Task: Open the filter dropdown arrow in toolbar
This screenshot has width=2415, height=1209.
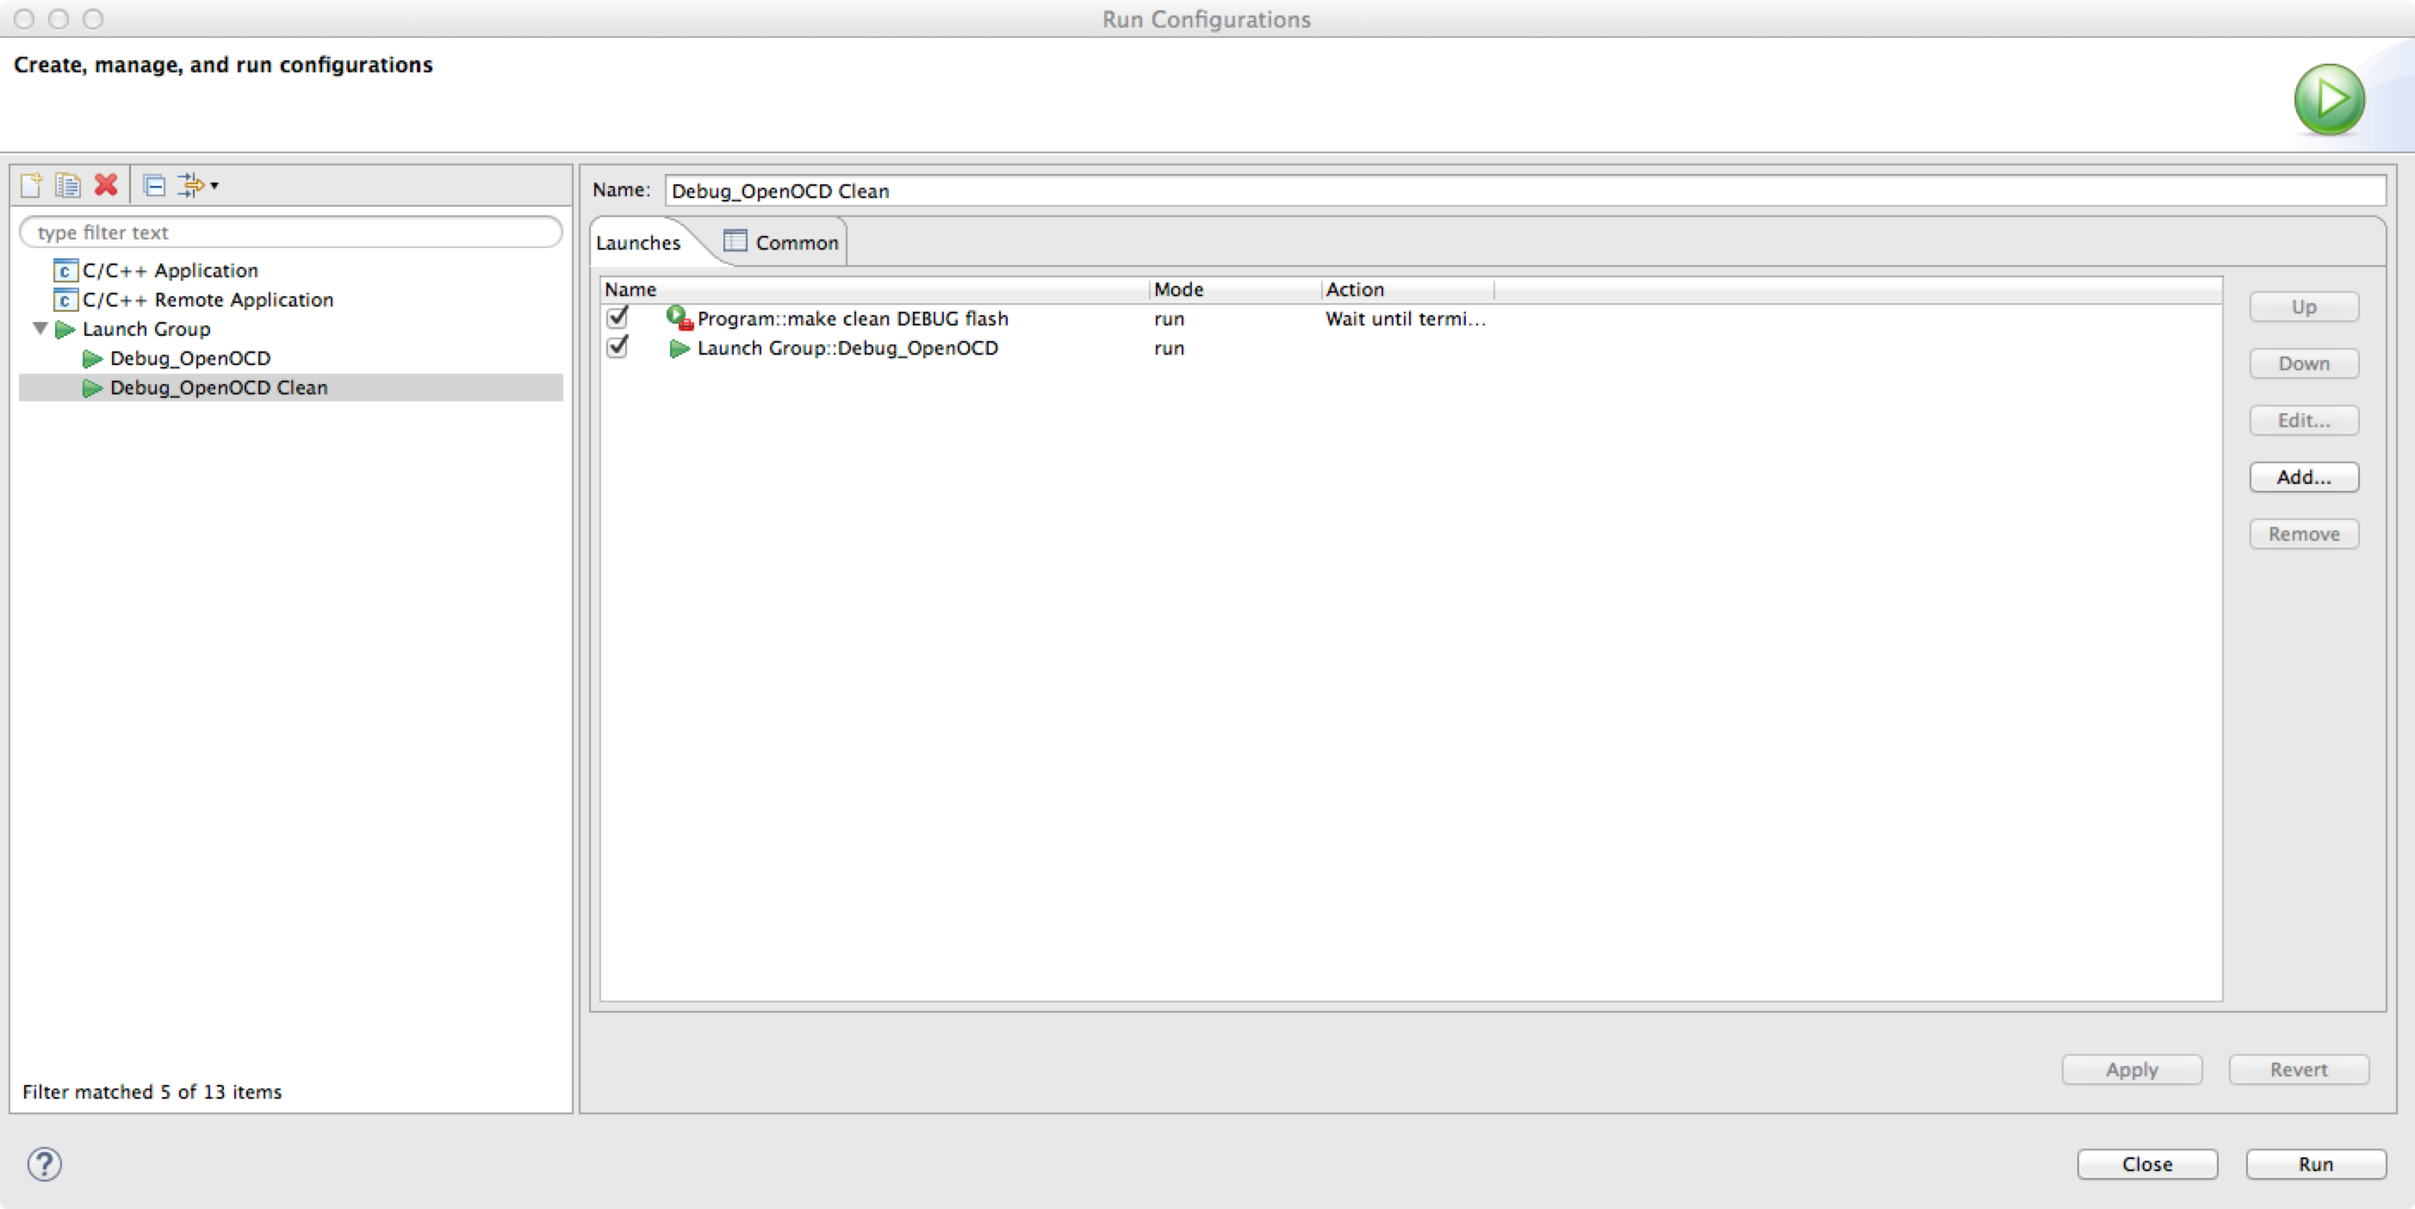Action: 214,185
